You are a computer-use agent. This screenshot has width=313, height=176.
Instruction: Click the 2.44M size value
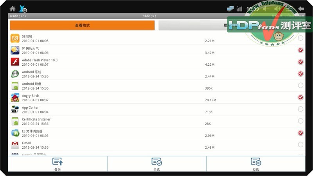coord(210,76)
